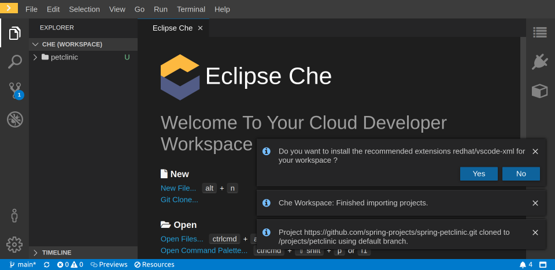This screenshot has width=555, height=270.
Task: Toggle bottom panel icon in status bar
Action: 543,264
